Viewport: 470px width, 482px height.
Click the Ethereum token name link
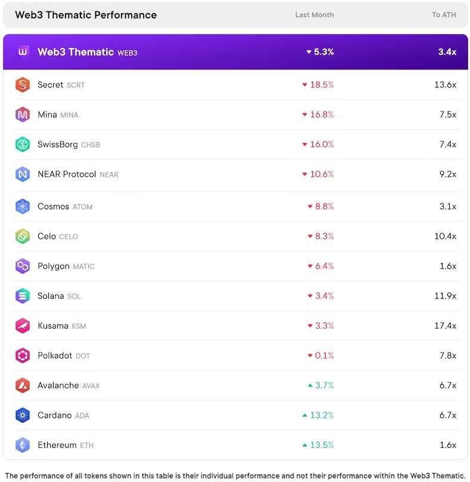tap(57, 445)
